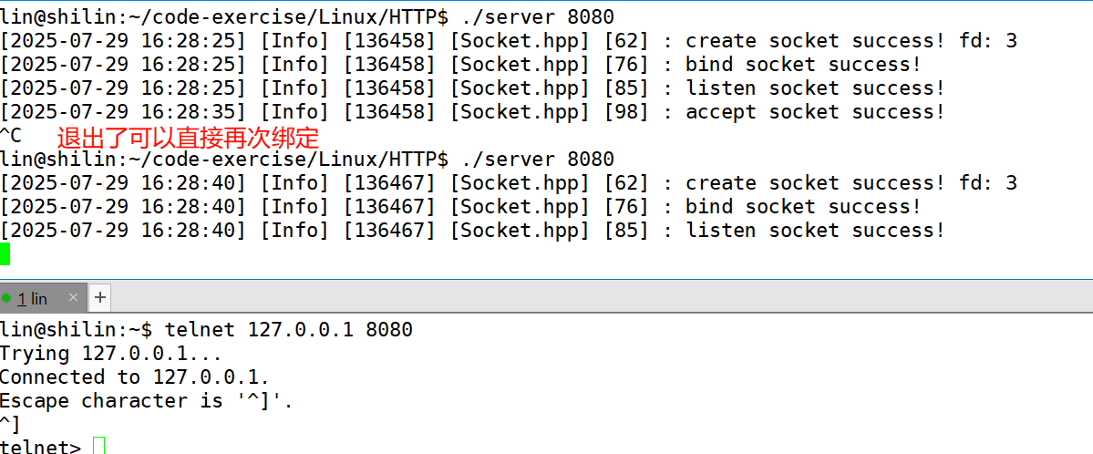Image resolution: width=1093 pixels, height=454 pixels.
Task: Click the 16:28:40 "listen socket success!" line
Action: coord(472,230)
